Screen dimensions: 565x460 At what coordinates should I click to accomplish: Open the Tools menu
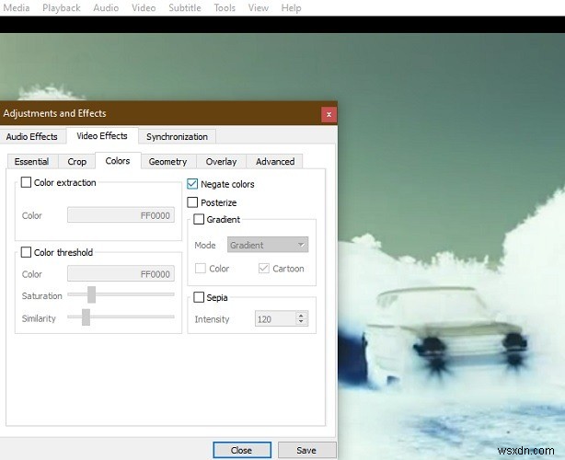click(225, 7)
